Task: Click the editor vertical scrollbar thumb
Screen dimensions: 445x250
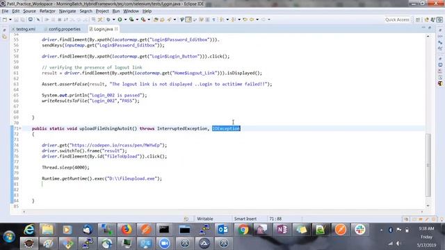Action: [428, 165]
